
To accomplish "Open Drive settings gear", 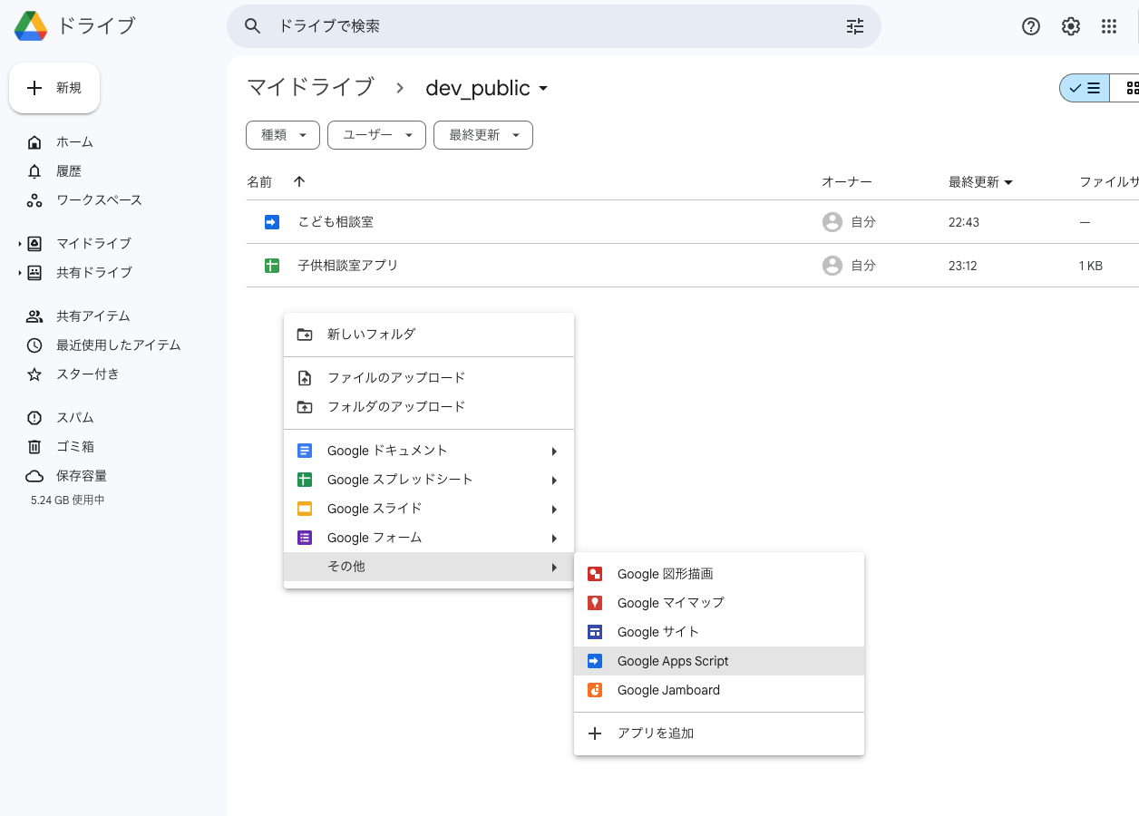I will click(1070, 26).
